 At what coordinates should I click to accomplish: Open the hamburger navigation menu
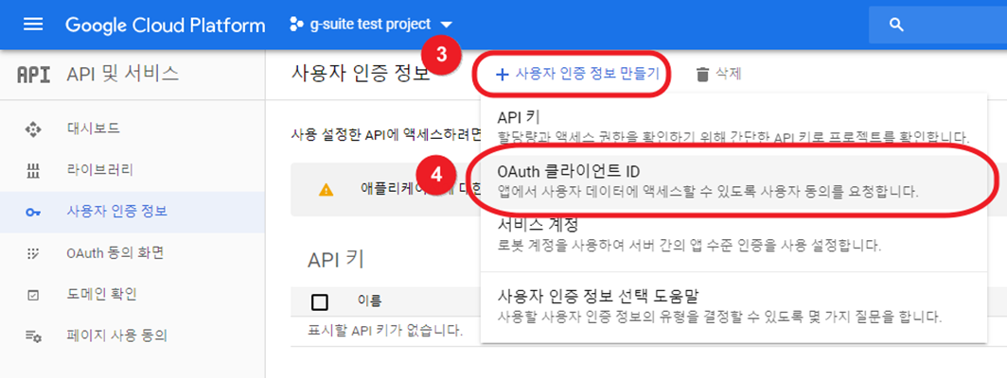click(x=33, y=25)
